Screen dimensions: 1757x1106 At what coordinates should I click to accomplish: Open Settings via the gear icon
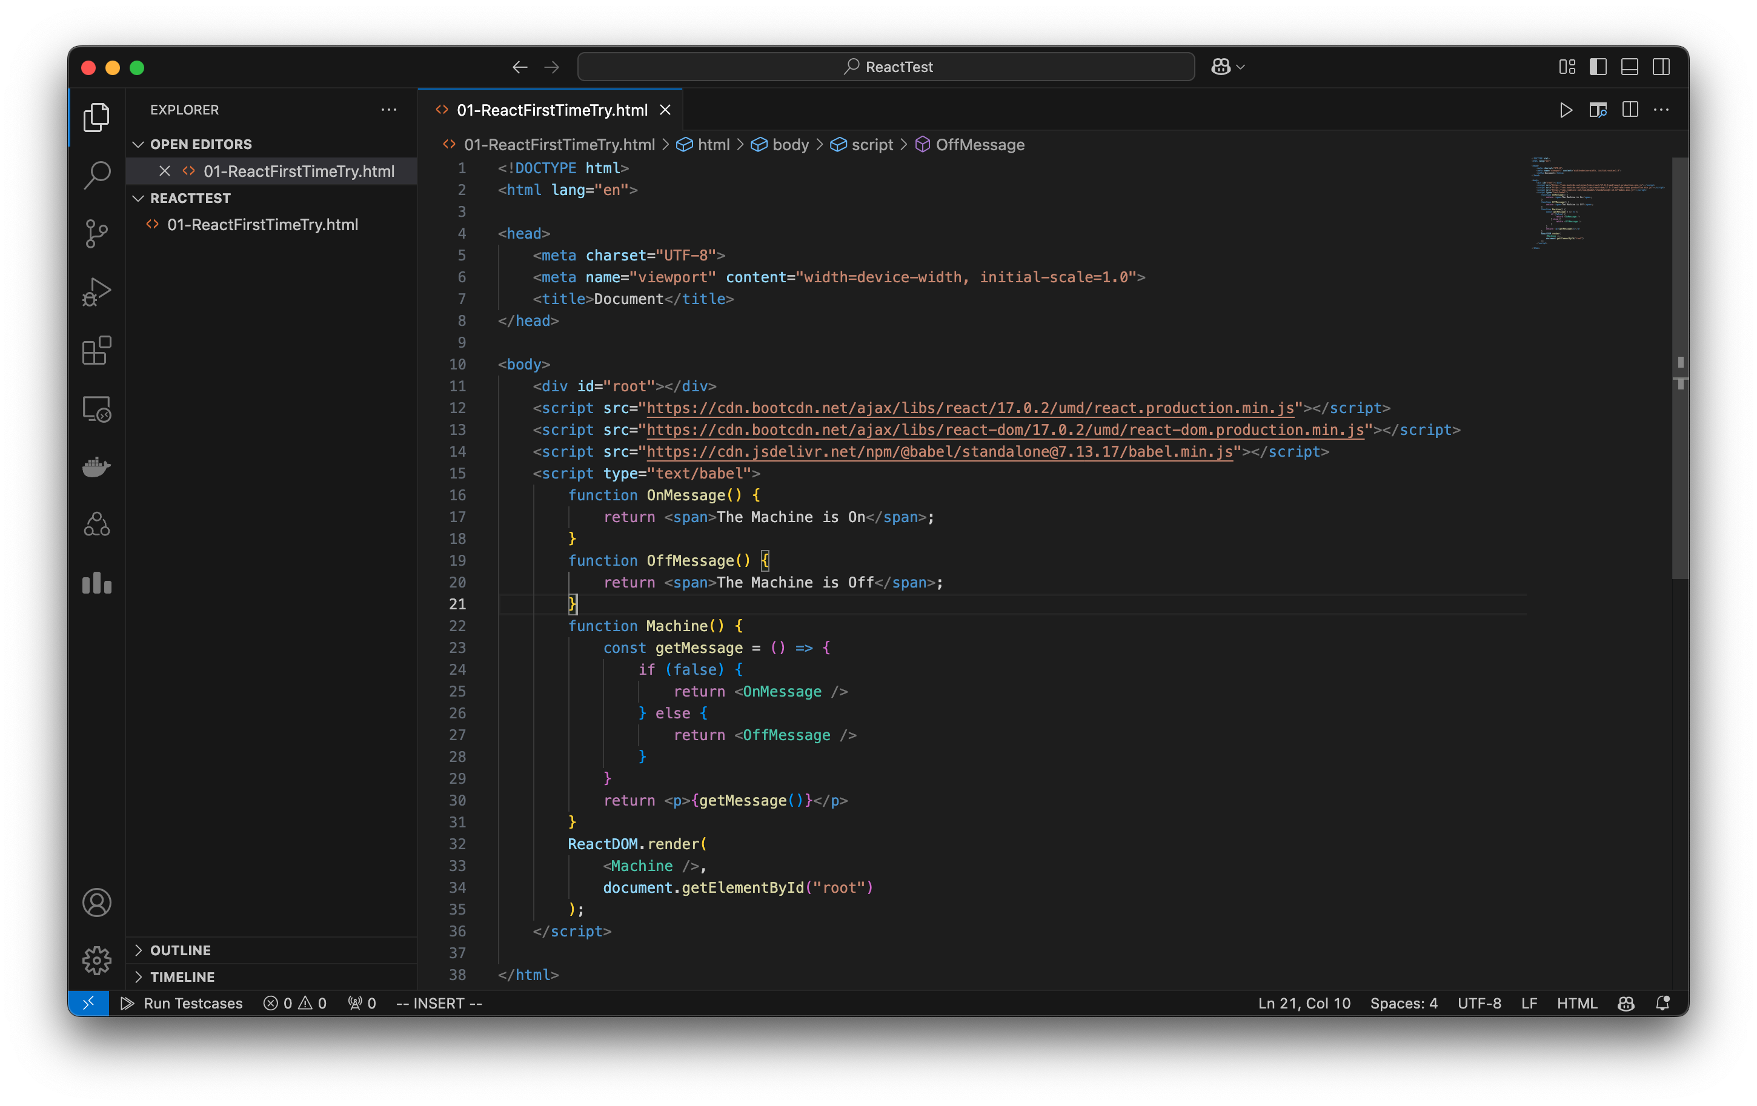(x=96, y=961)
